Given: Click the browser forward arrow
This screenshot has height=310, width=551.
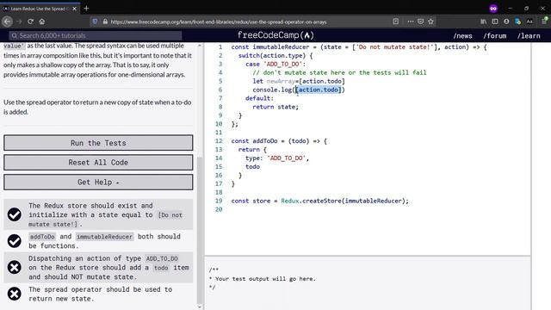Looking at the screenshot, I should tap(19, 22).
